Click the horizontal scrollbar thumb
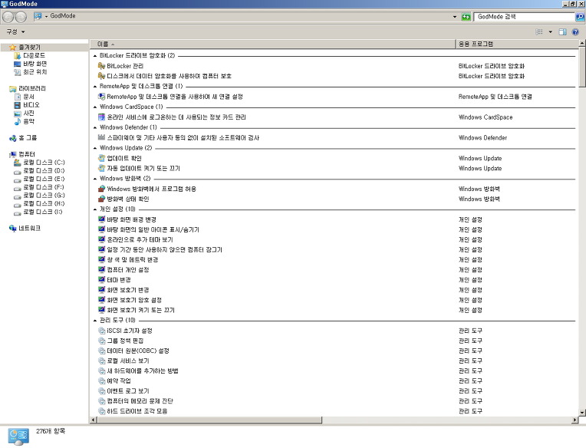This screenshot has width=586, height=448. point(209,420)
